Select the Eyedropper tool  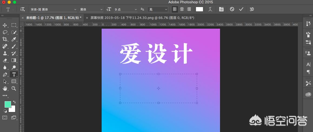click(14, 39)
